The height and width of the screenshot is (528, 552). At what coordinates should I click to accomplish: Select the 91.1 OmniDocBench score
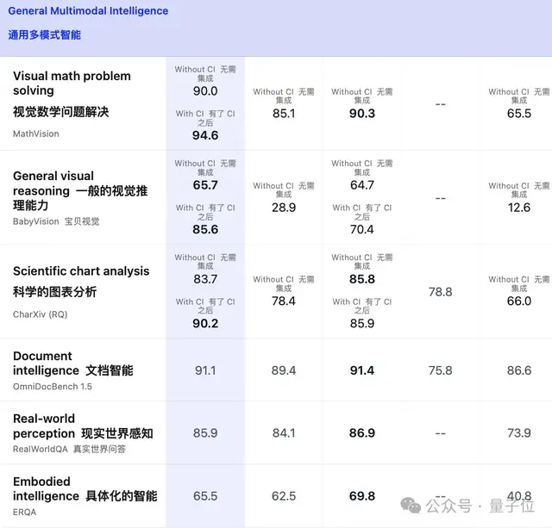coord(205,370)
